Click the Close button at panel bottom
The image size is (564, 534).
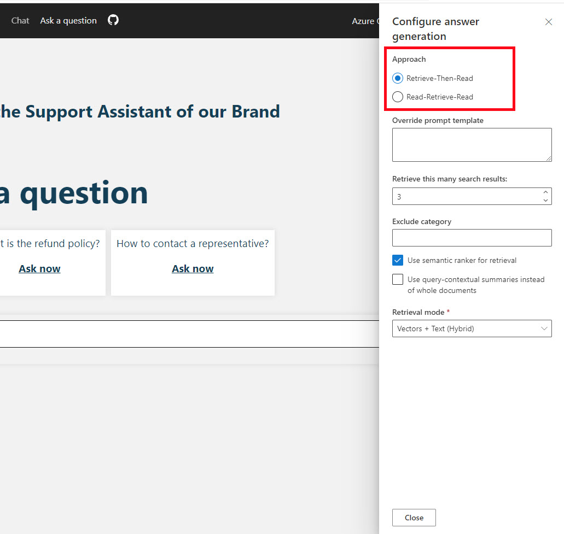click(x=414, y=518)
